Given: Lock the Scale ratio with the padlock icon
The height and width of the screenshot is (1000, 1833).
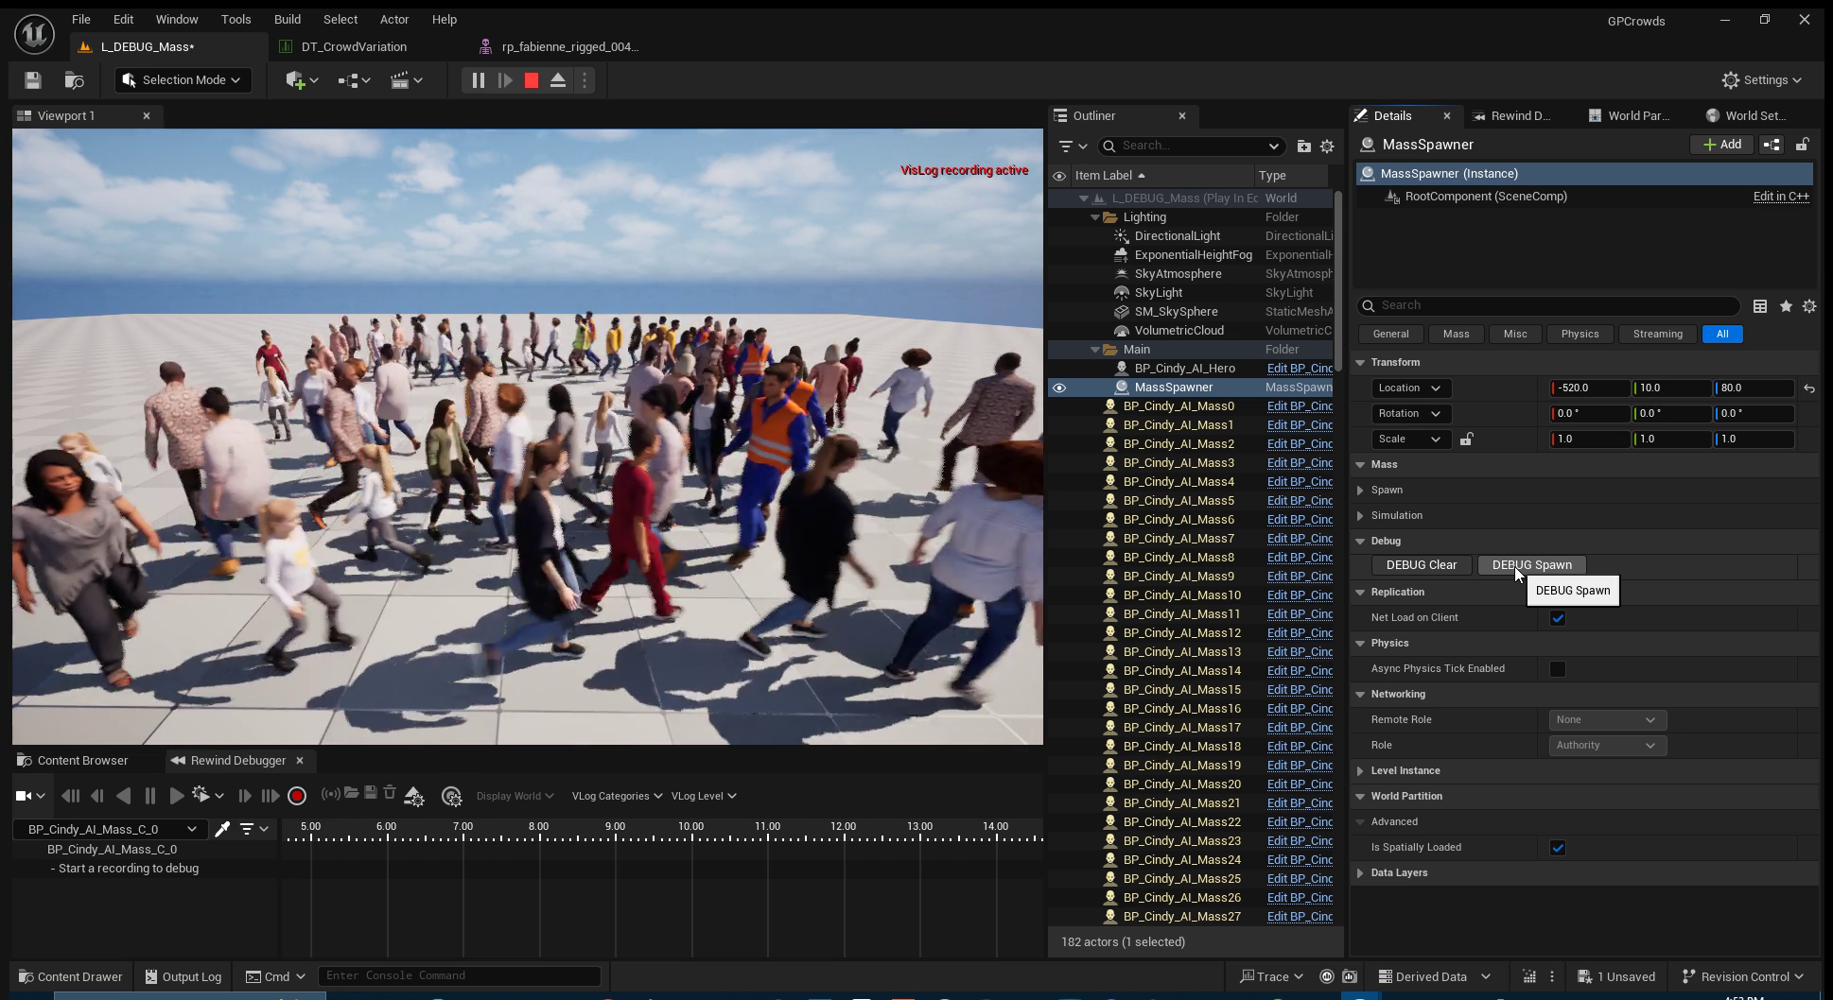Looking at the screenshot, I should pyautogui.click(x=1466, y=439).
